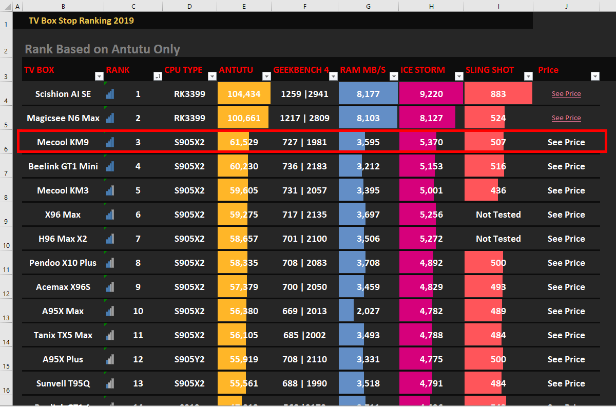Open See Price for Beelink GT1 Mini
This screenshot has height=407, width=616.
(x=566, y=166)
